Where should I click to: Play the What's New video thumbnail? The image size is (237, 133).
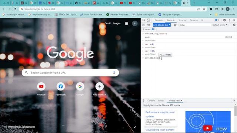pos(207,128)
